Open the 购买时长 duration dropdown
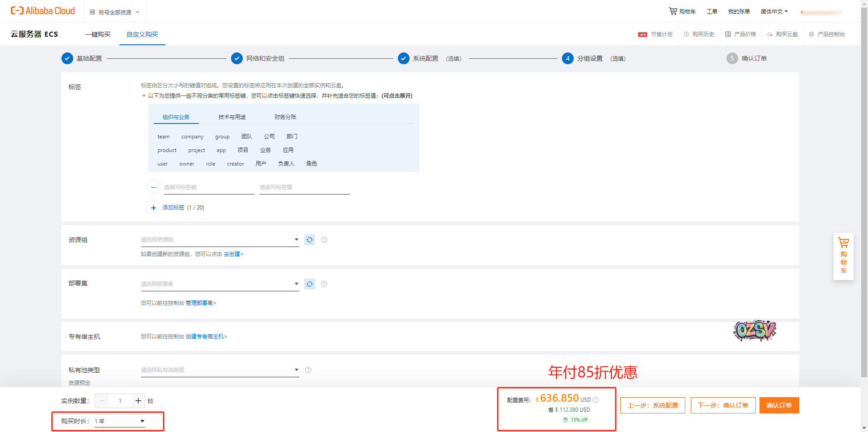The height and width of the screenshot is (432, 868). click(120, 421)
